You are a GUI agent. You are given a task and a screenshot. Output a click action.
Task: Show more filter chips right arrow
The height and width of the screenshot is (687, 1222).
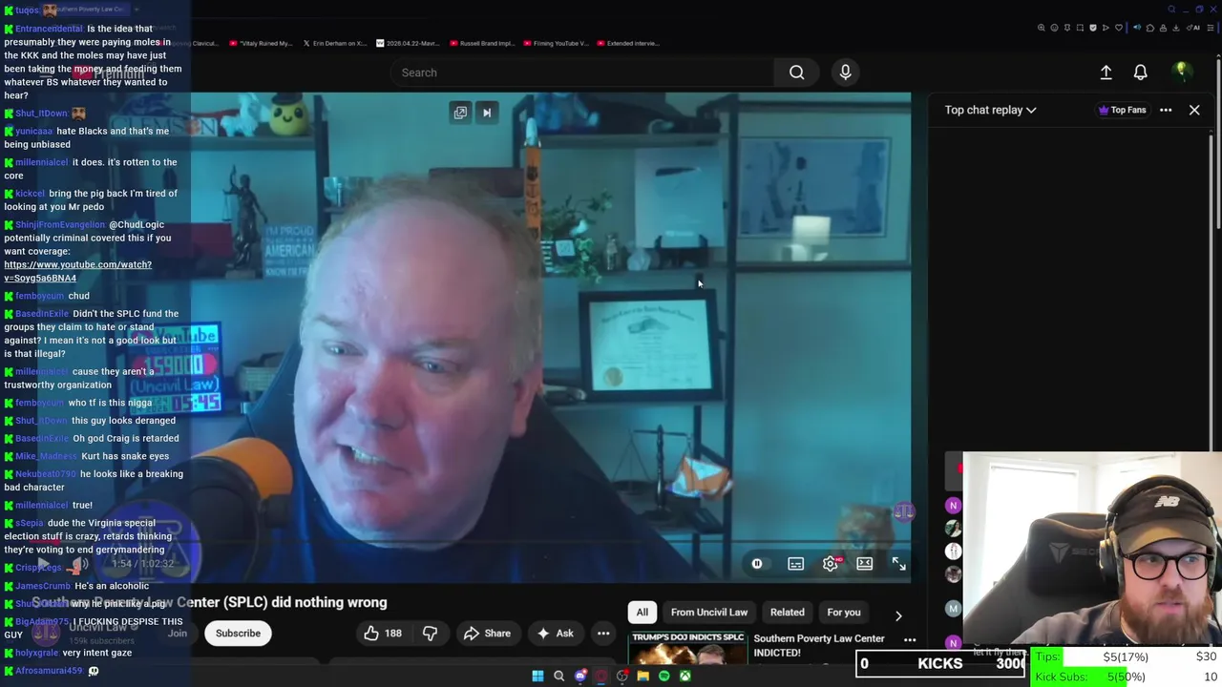coord(898,614)
